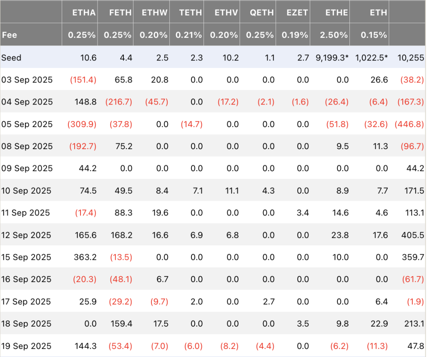Image resolution: width=427 pixels, height=357 pixels.
Task: Click the 19 Sep 2025 date label
Action: click(x=26, y=346)
